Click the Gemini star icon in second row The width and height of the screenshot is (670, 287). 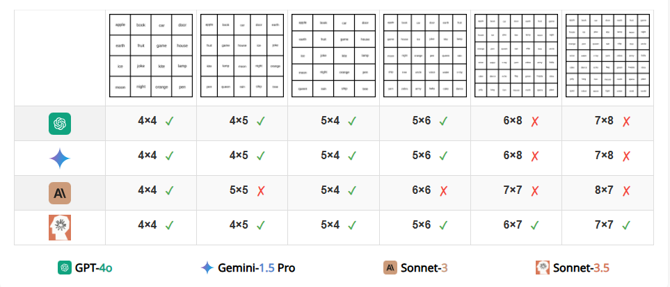tap(60, 158)
